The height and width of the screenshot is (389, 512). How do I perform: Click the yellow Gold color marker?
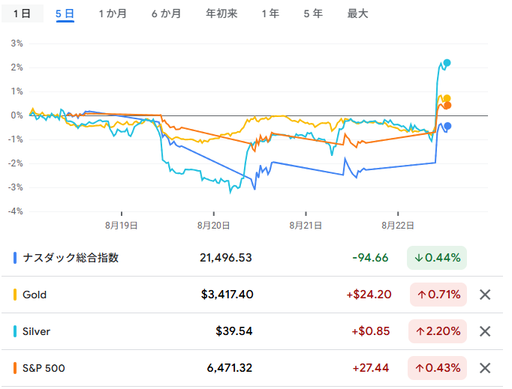coord(15,295)
